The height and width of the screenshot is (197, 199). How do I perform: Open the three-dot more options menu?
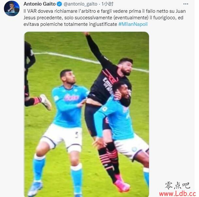coord(186,4)
